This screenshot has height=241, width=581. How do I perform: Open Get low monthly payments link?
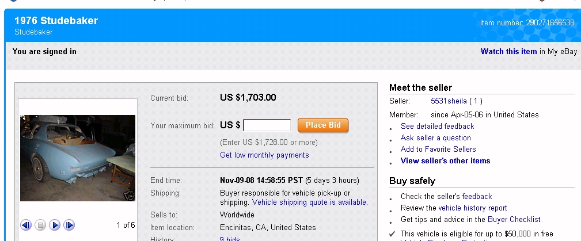click(264, 155)
